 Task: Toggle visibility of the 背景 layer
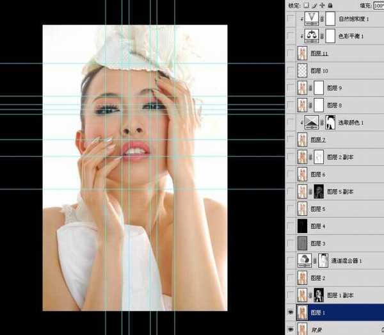coord(292,329)
